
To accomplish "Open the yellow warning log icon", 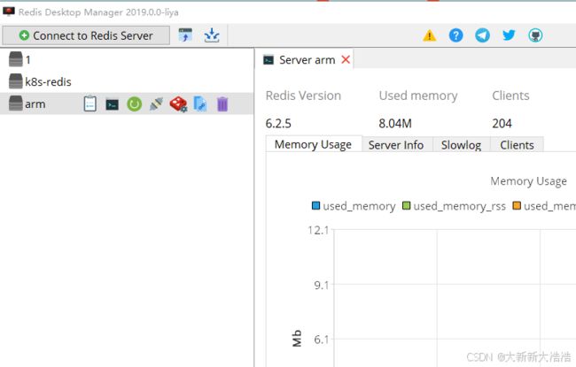I will click(430, 35).
